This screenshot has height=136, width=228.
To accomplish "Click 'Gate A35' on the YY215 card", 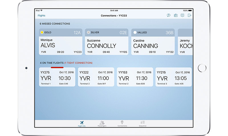I will (179, 84).
